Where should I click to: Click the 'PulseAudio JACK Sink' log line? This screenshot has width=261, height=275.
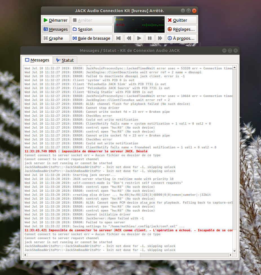point(95,84)
